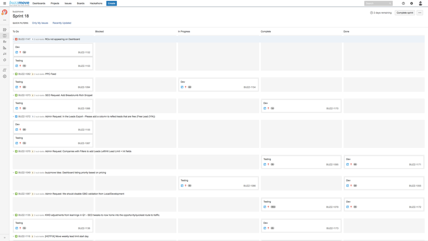The image size is (428, 241).
Task: Click the green story icon of BUZZ-1135
Action: point(16,215)
